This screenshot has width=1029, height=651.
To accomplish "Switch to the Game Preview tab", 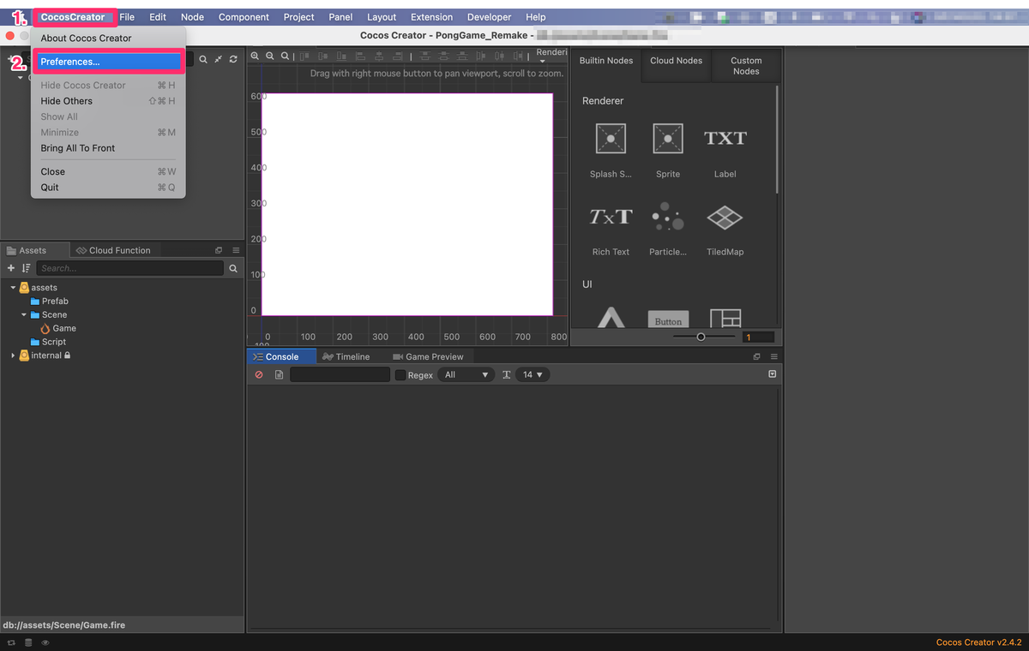I will [428, 356].
